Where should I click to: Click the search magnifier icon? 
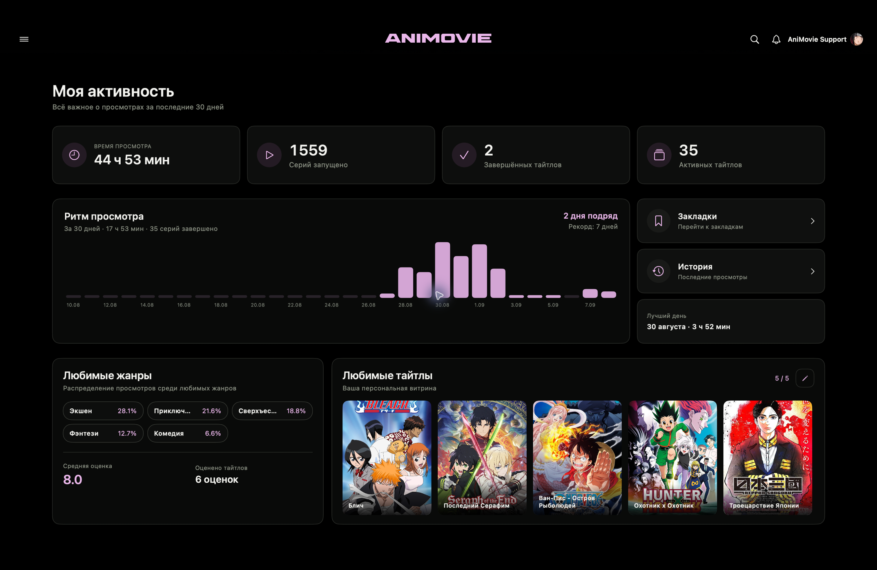click(754, 39)
